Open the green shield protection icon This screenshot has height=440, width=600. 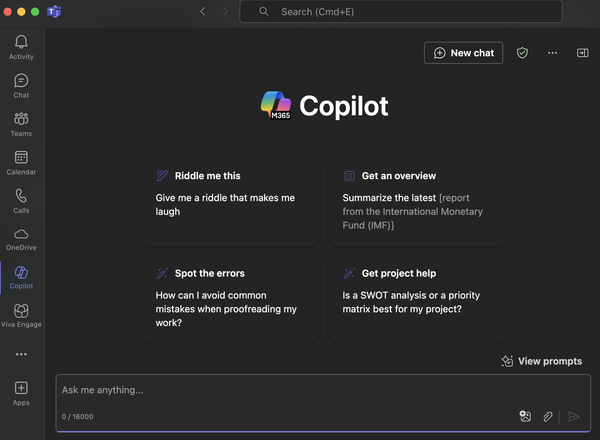522,53
